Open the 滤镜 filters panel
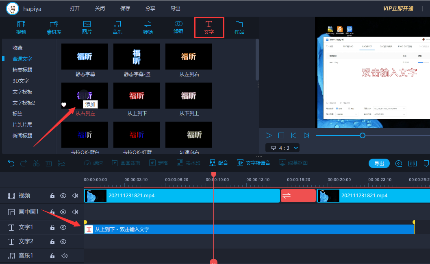The image size is (430, 264). 178,28
